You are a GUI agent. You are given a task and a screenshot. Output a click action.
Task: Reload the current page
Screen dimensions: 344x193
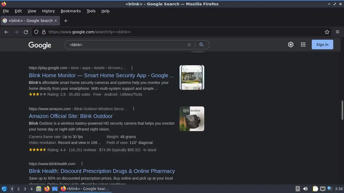[x=26, y=32]
